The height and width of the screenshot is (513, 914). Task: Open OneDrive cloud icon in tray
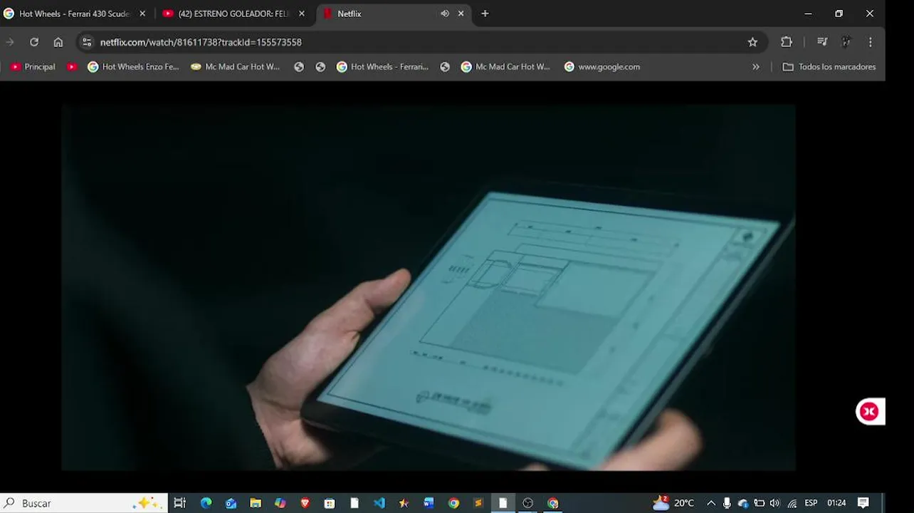743,503
